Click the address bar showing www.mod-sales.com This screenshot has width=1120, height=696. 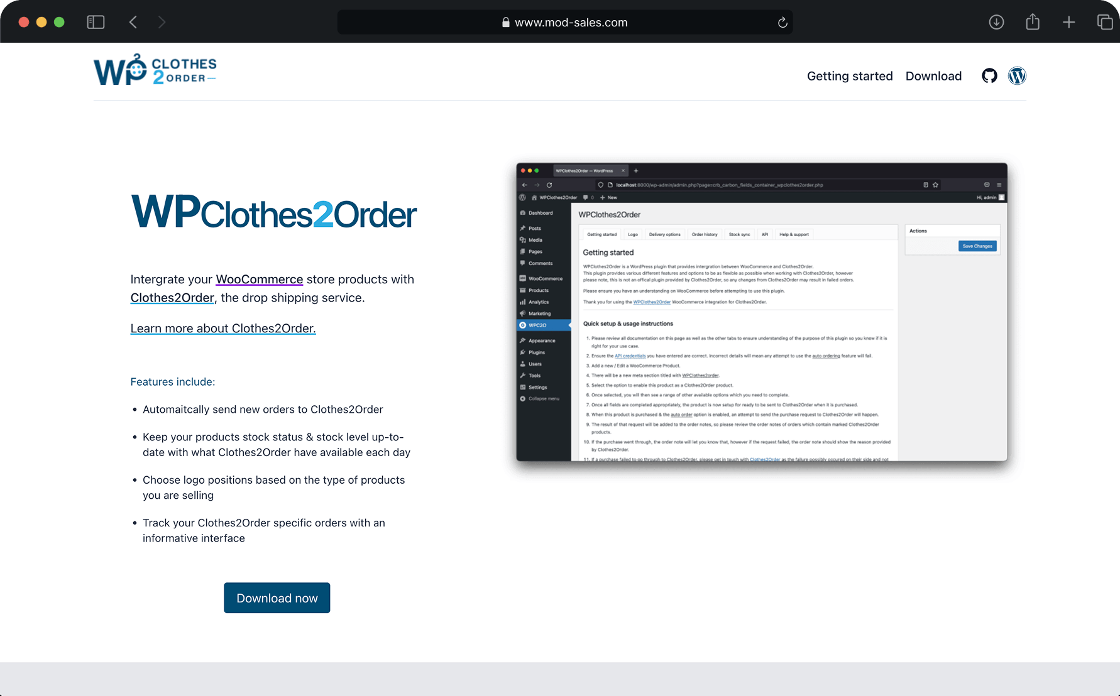(564, 23)
